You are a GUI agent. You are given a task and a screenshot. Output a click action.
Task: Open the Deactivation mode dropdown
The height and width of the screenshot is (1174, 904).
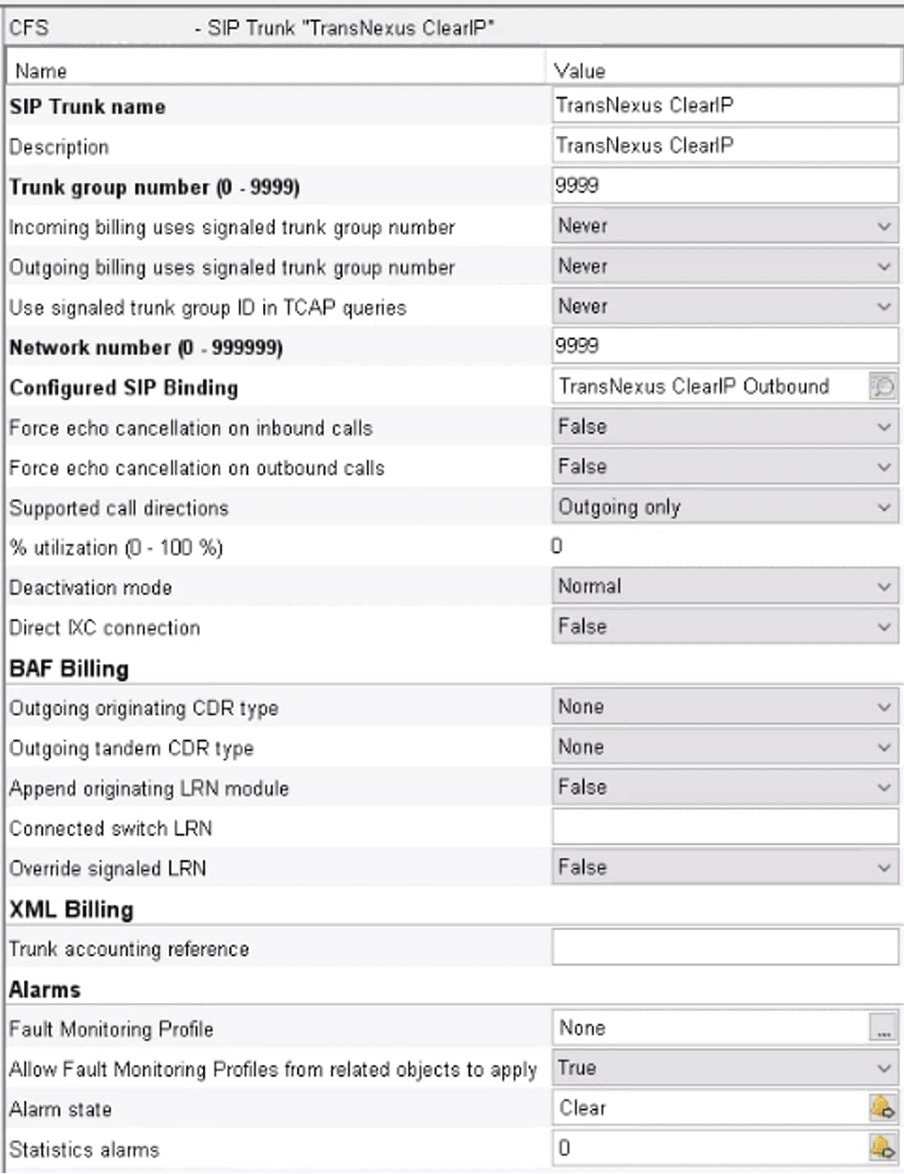pos(725,587)
